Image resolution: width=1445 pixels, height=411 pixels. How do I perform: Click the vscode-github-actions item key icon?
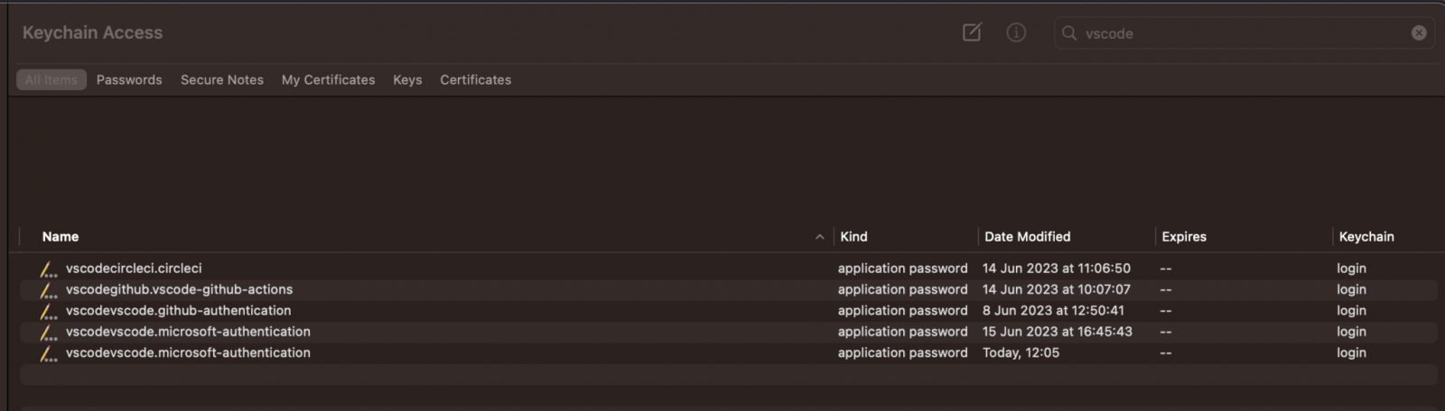click(49, 290)
